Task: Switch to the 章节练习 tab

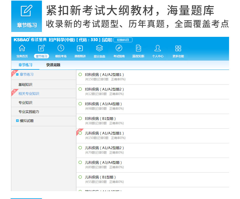Action: tap(26, 65)
